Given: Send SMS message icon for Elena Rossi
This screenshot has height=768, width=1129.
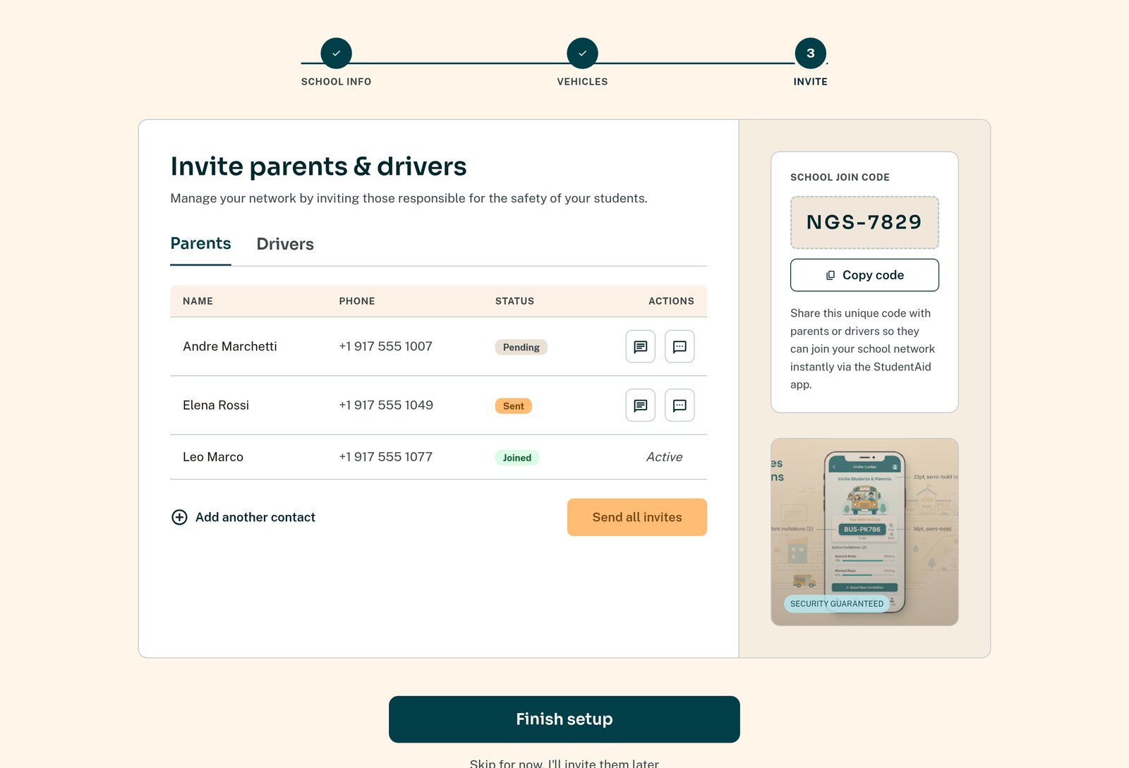Looking at the screenshot, I should [x=640, y=406].
